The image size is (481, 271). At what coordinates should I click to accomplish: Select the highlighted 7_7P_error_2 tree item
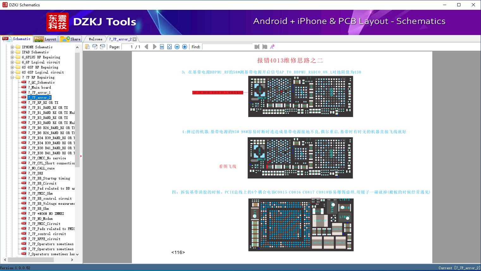[x=40, y=97]
